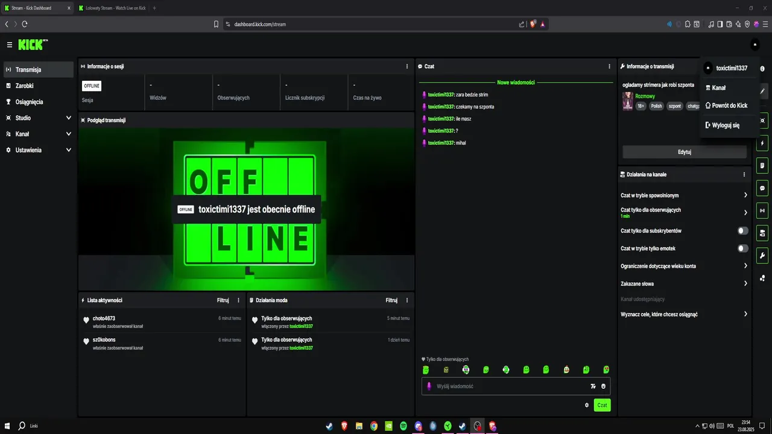The width and height of the screenshot is (772, 434).
Task: Select Transmisja in the left sidebar
Action: [x=39, y=69]
